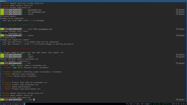187x105 pixels.
Task: Switch to workspace '2: IM' in the status bar
Action: (x=9, y=104)
